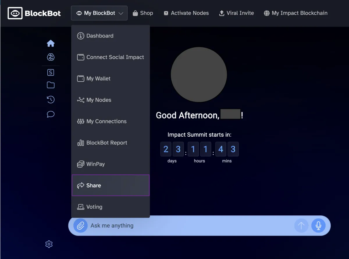Click the chevron beside My BlockBot
The width and height of the screenshot is (349, 259).
pos(121,13)
